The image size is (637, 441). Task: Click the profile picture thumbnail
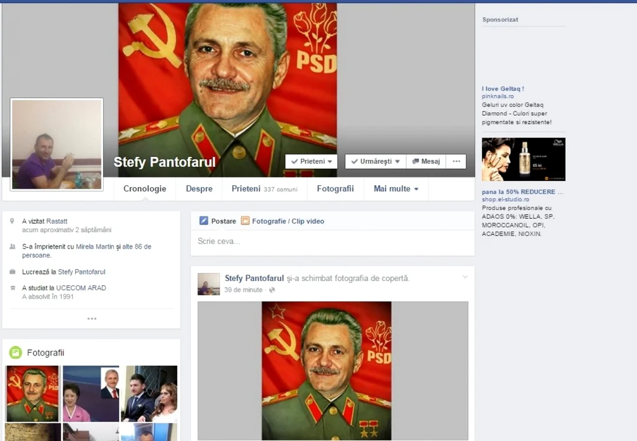[57, 145]
